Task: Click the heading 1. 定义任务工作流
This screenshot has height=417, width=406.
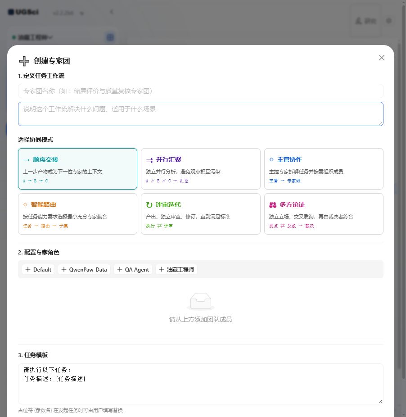Action: [41, 76]
